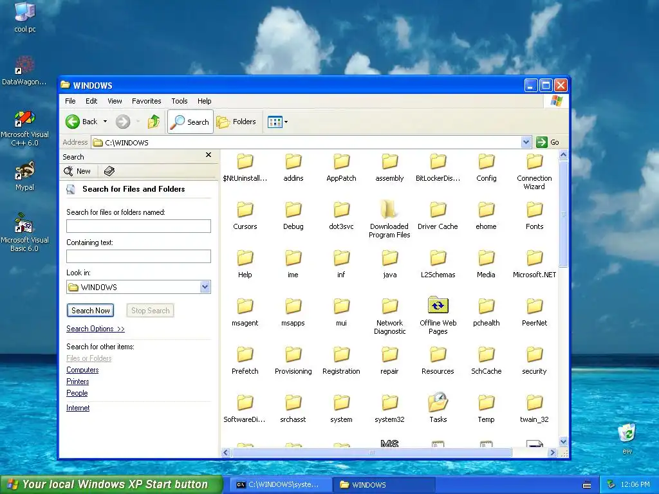Select the system32 folder
Viewport: 659px width, 494px height.
(389, 409)
